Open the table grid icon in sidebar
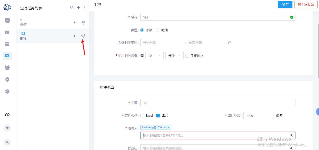Screen dimensions: 319x150 click(x=7, y=33)
